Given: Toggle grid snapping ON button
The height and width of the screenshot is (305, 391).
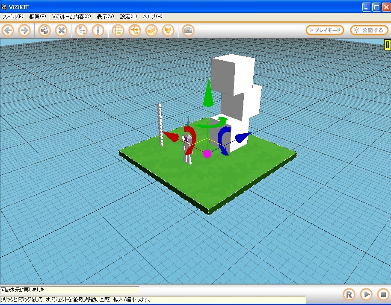Looking at the screenshot, I should click(x=135, y=30).
